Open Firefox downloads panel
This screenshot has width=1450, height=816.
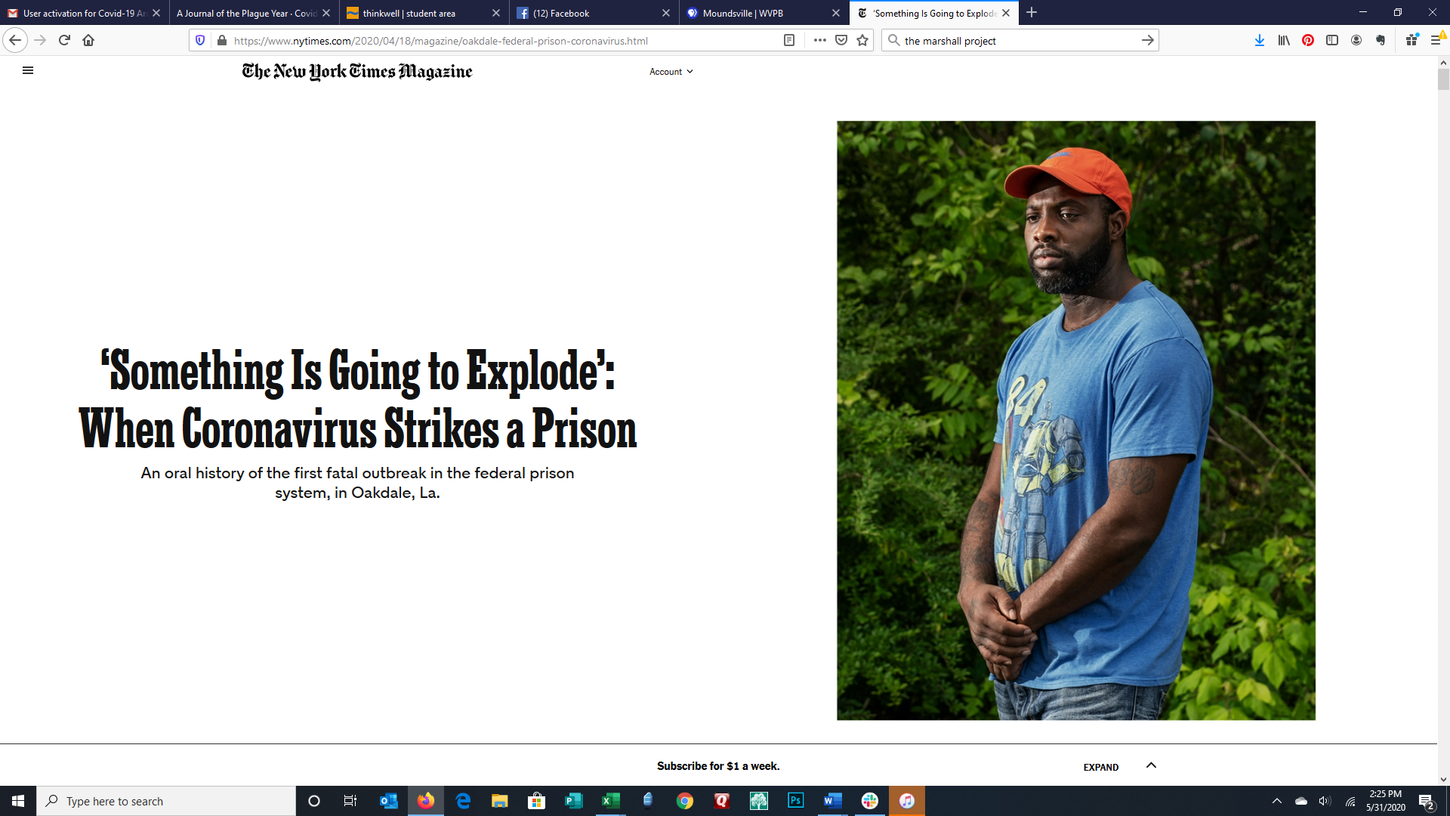(1259, 41)
